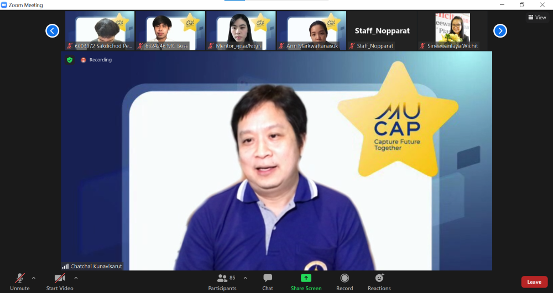
Task: Select the Staff_Nopparat participant tile
Action: click(382, 31)
